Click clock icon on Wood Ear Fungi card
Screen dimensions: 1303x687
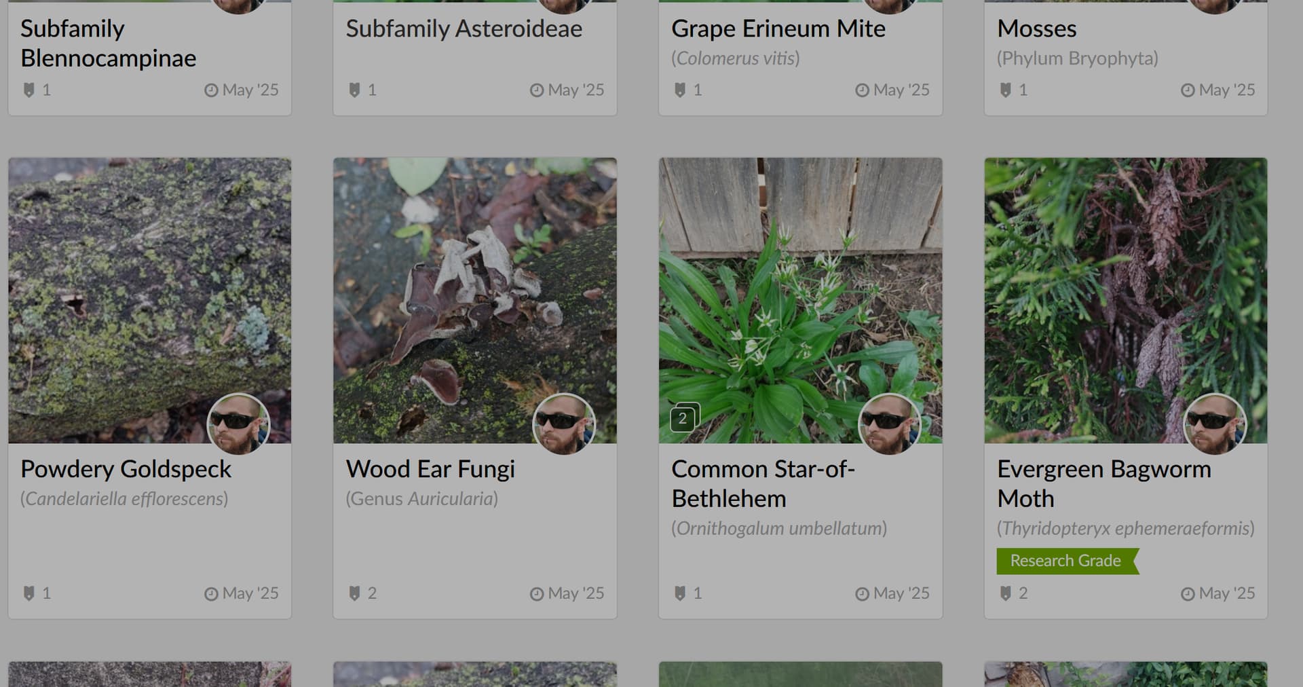pos(537,594)
